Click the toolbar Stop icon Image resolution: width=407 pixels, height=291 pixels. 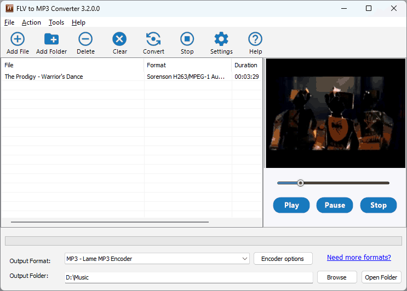click(x=187, y=39)
